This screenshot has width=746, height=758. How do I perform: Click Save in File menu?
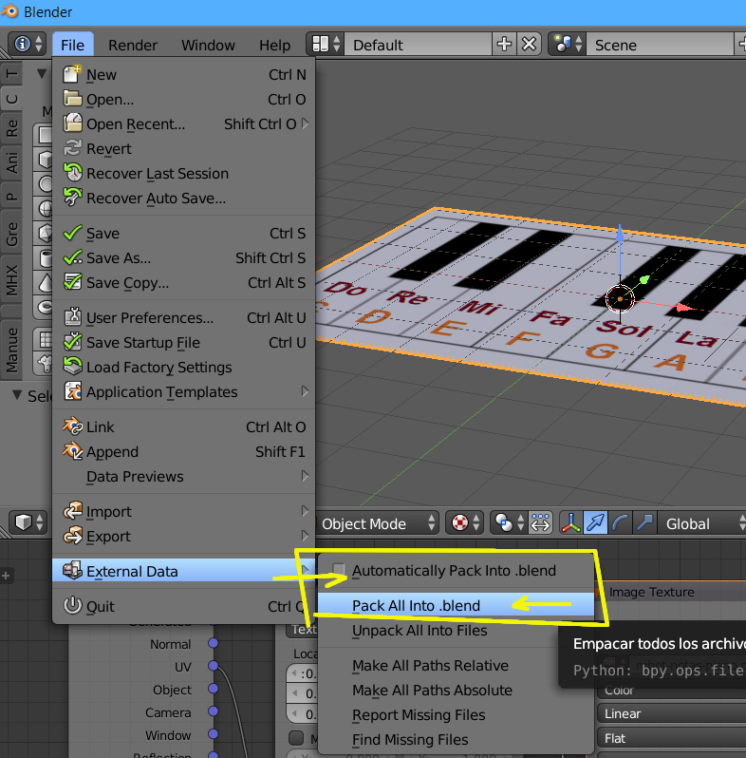pos(184,234)
